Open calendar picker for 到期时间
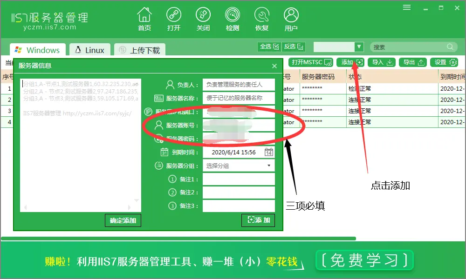466x279 pixels. pyautogui.click(x=269, y=152)
